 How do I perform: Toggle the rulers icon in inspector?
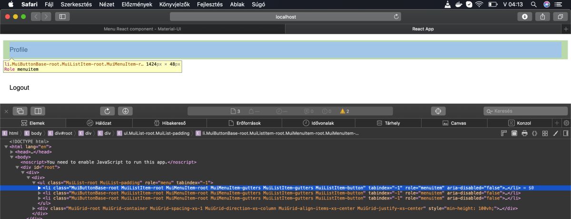click(x=504, y=133)
